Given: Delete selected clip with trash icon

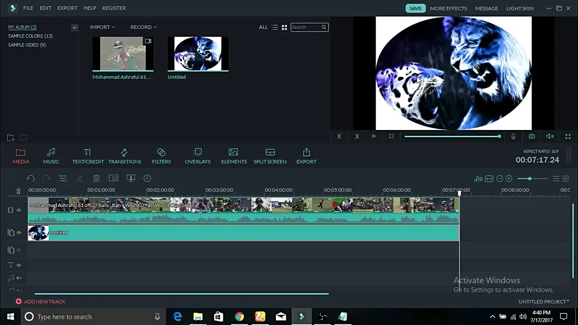Looking at the screenshot, I should (x=96, y=178).
